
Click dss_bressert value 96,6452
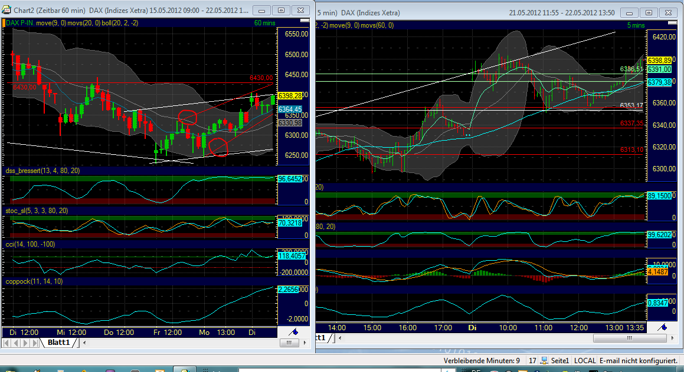pos(290,179)
